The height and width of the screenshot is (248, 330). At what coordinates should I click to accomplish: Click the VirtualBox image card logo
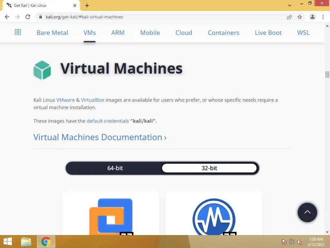coord(214,217)
